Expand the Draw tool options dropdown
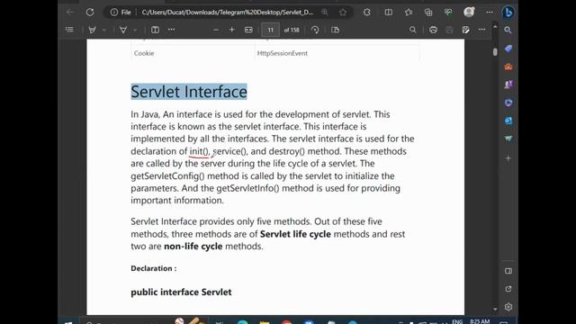 pyautogui.click(x=104, y=30)
